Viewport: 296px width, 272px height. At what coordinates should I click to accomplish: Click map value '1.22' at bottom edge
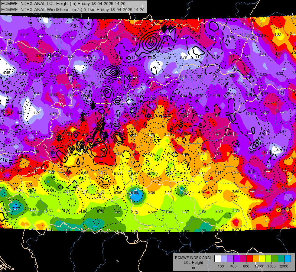pyautogui.click(x=151, y=231)
